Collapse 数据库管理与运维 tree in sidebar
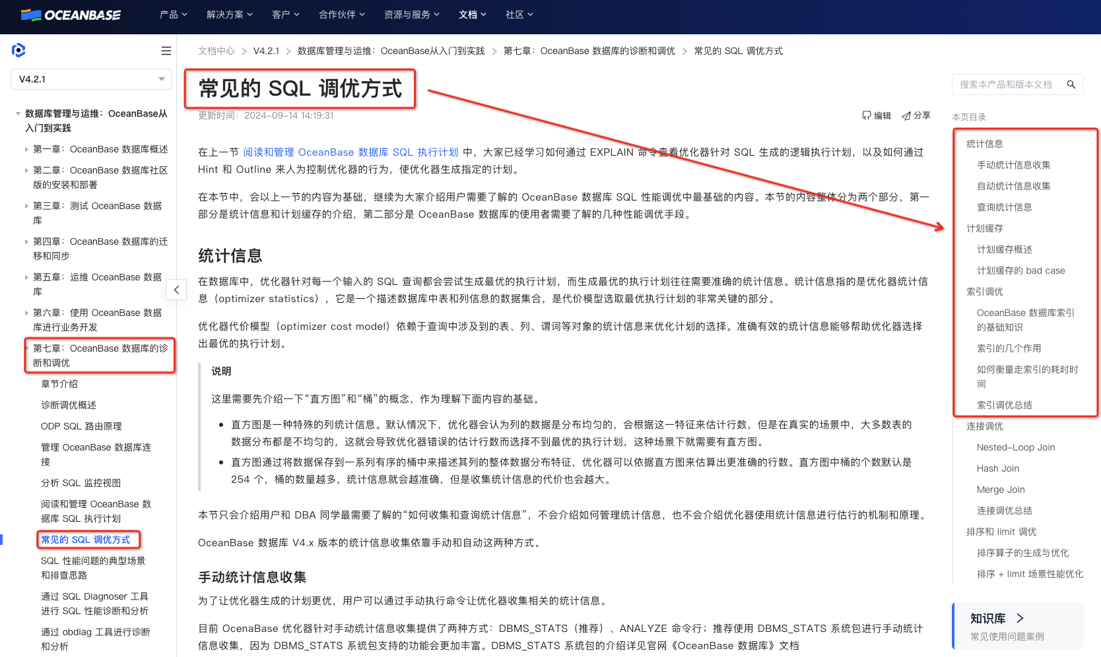Viewport: 1101px width, 657px height. [17, 113]
